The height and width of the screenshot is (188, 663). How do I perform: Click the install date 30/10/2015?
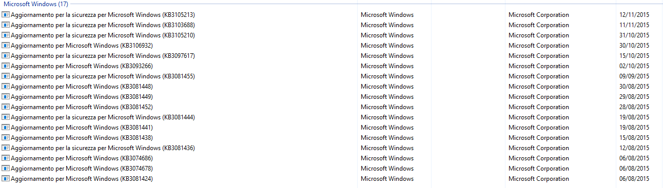tap(634, 46)
